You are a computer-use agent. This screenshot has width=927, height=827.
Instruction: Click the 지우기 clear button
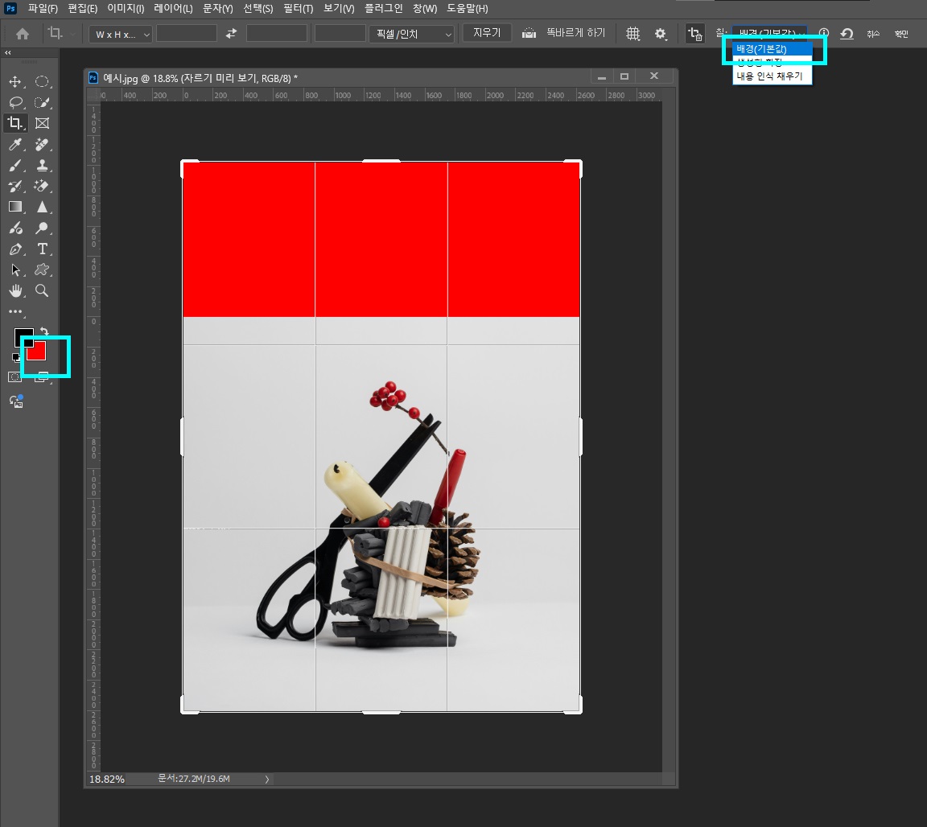point(487,33)
